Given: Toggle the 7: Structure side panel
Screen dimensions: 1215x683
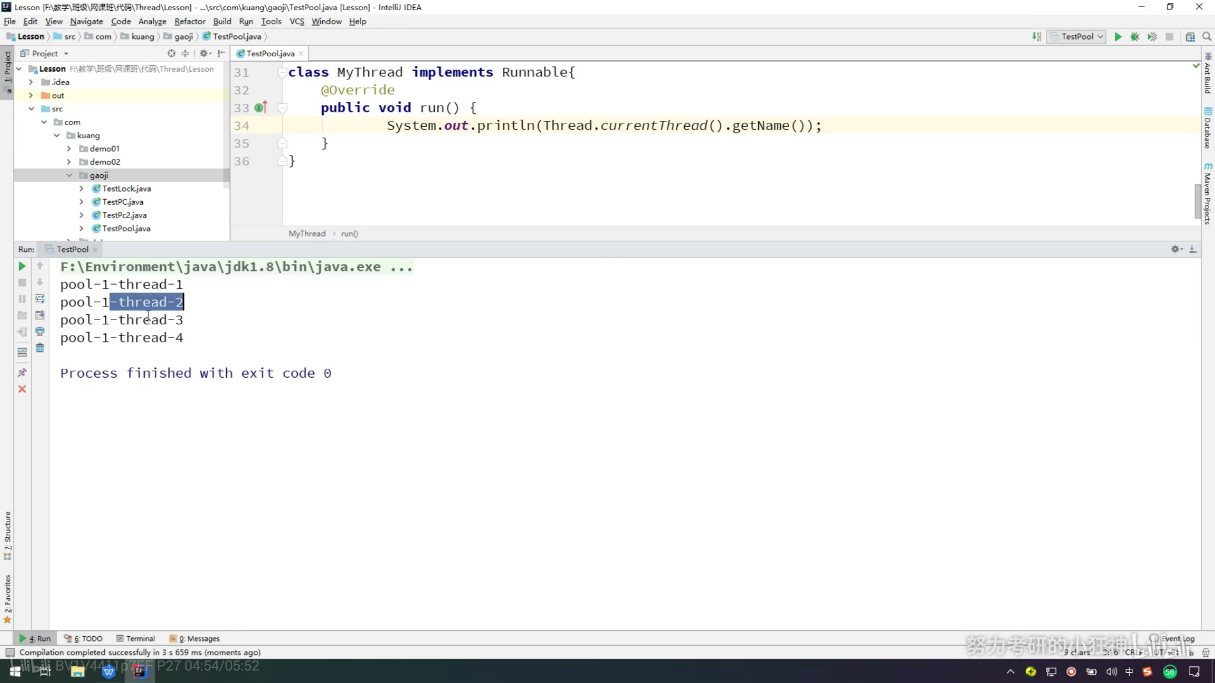Looking at the screenshot, I should [x=7, y=535].
